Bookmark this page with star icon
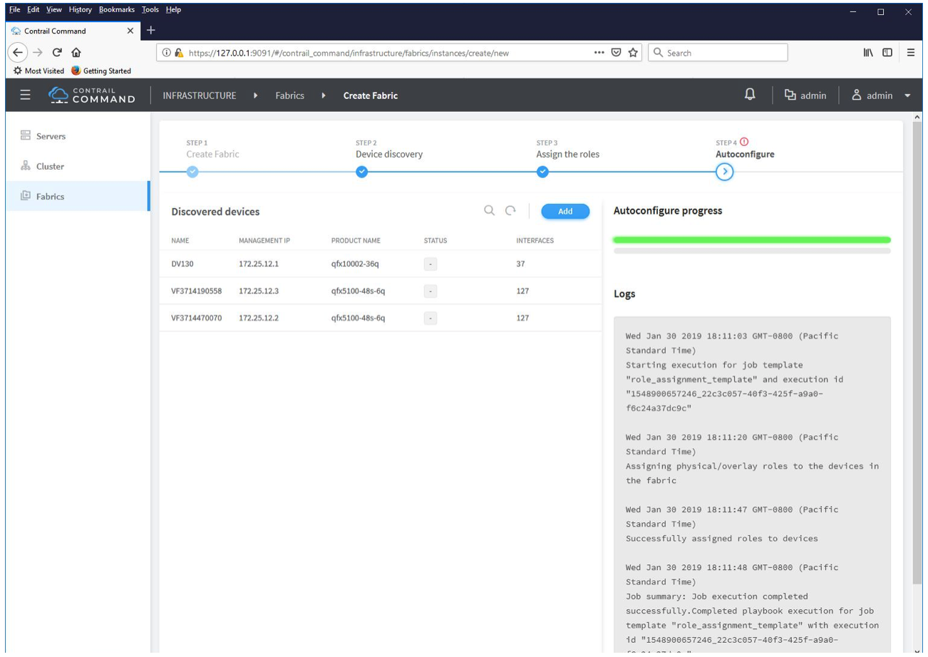Viewport: 928px width, 657px height. tap(632, 53)
